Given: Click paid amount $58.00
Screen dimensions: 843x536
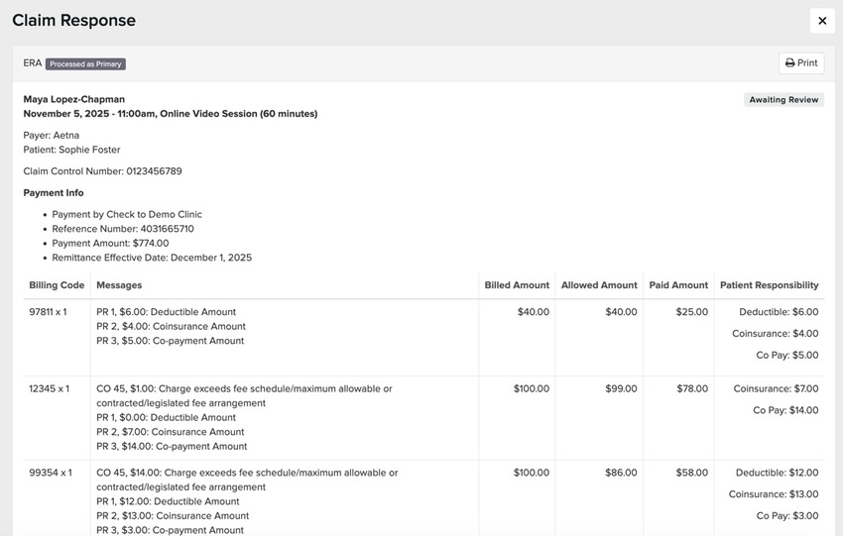Looking at the screenshot, I should click(x=692, y=473).
